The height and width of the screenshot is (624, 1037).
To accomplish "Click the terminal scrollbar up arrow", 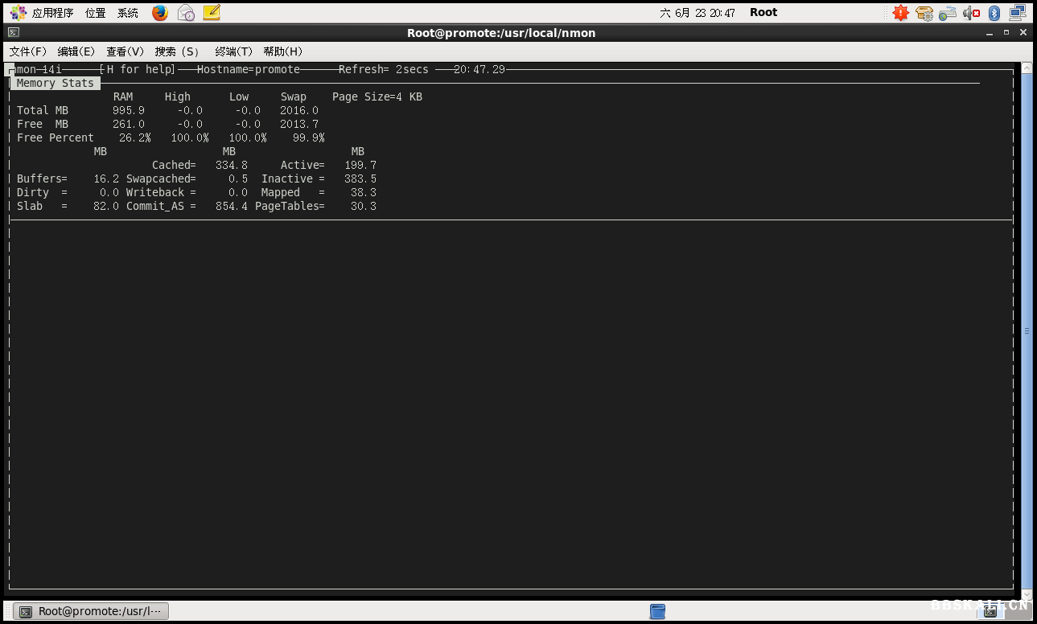I will tap(1027, 68).
